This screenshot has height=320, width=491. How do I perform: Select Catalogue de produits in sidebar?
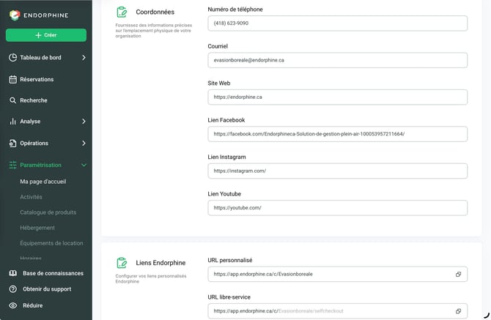point(48,212)
